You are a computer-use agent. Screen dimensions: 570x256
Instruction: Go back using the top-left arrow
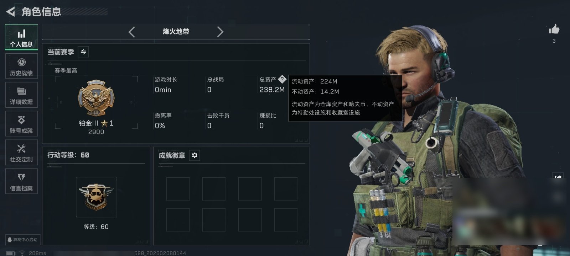[11, 12]
